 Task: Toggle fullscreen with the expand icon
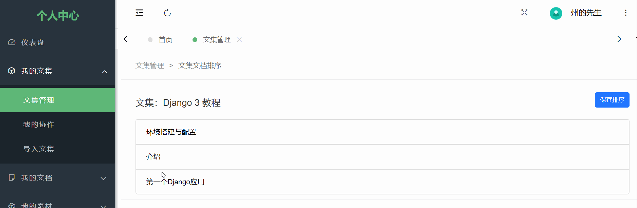[524, 13]
